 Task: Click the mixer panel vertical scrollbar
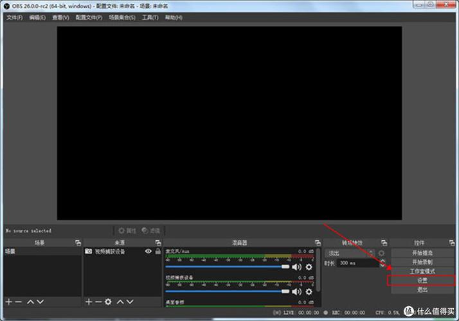point(318,270)
